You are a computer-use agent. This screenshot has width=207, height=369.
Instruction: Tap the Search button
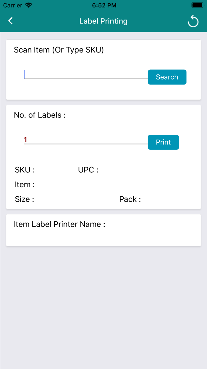(x=167, y=77)
